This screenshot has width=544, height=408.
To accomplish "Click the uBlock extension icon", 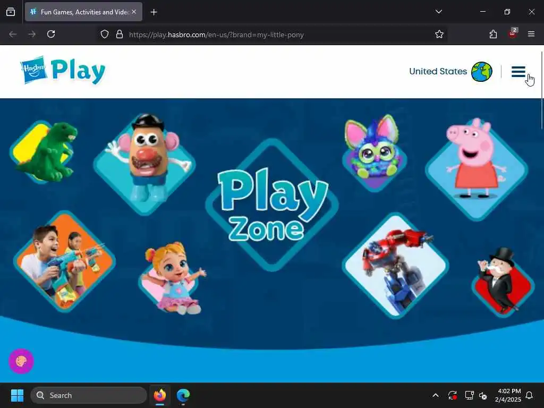I will click(513, 33).
